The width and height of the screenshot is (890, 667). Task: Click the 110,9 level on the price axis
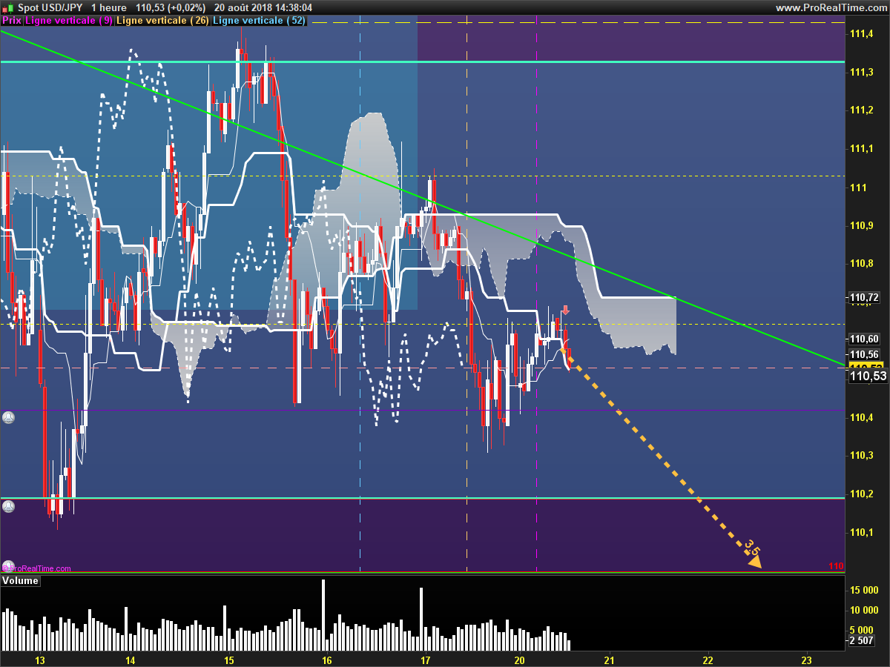tap(861, 225)
